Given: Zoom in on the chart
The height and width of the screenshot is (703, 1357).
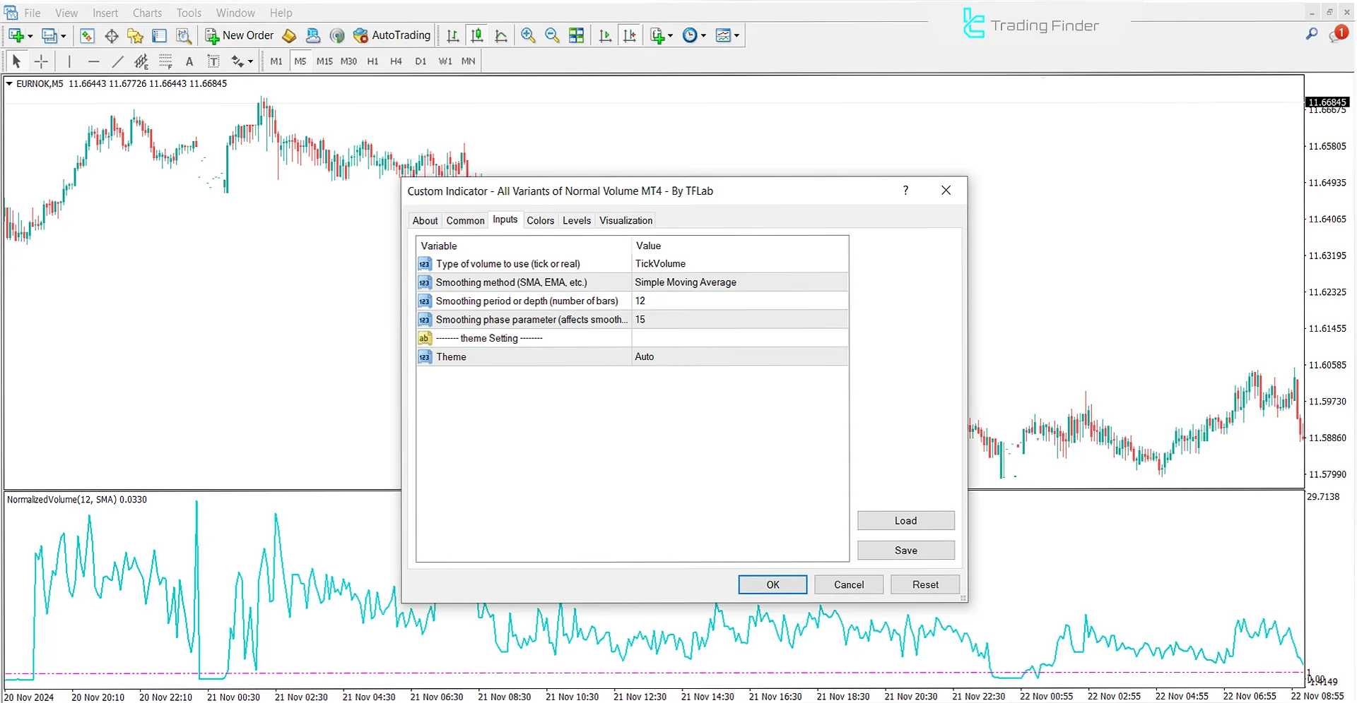Looking at the screenshot, I should [x=527, y=35].
